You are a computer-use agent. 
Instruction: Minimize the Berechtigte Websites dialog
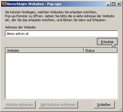(x=108, y=4)
